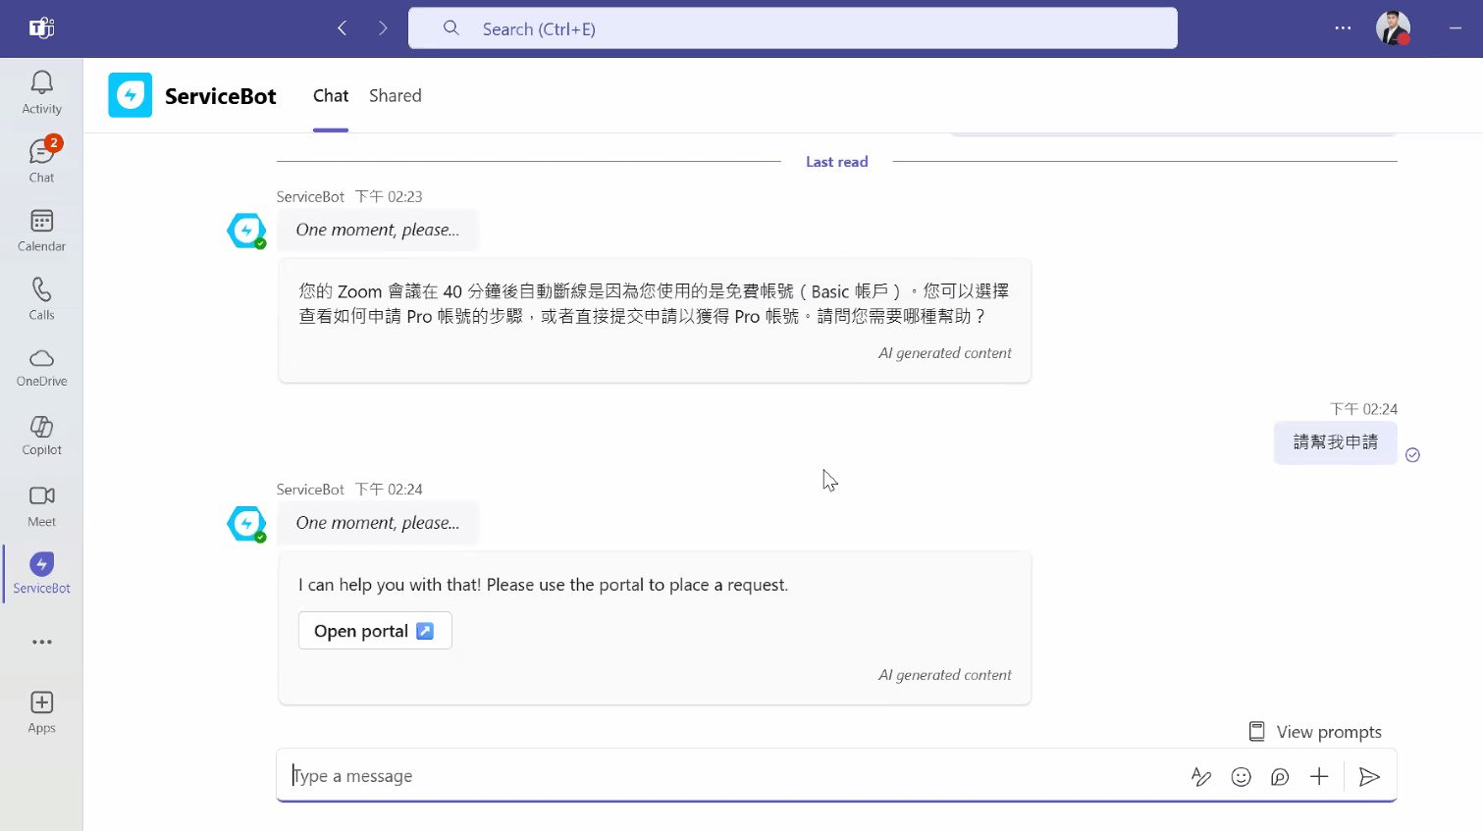This screenshot has height=831, width=1483.
Task: Go to Calls in the sidebar
Action: point(41,298)
